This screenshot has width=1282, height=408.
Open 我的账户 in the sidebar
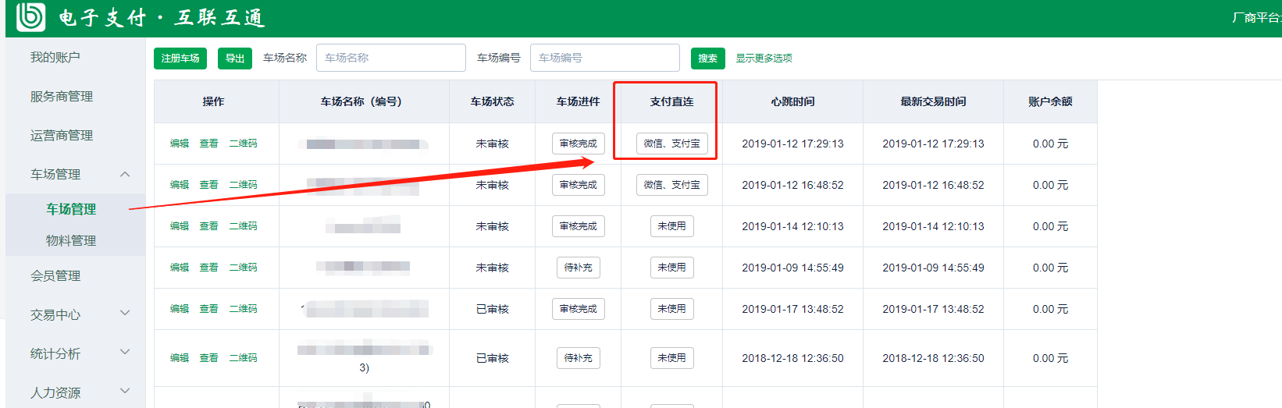pyautogui.click(x=55, y=58)
